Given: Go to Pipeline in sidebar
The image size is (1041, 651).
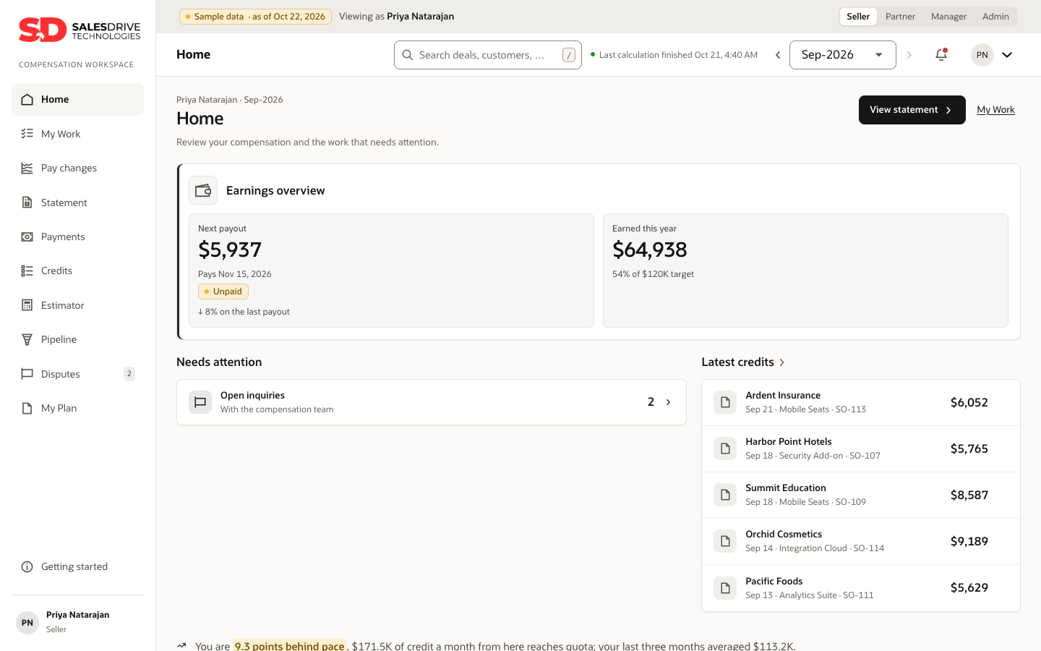Looking at the screenshot, I should pos(77,339).
